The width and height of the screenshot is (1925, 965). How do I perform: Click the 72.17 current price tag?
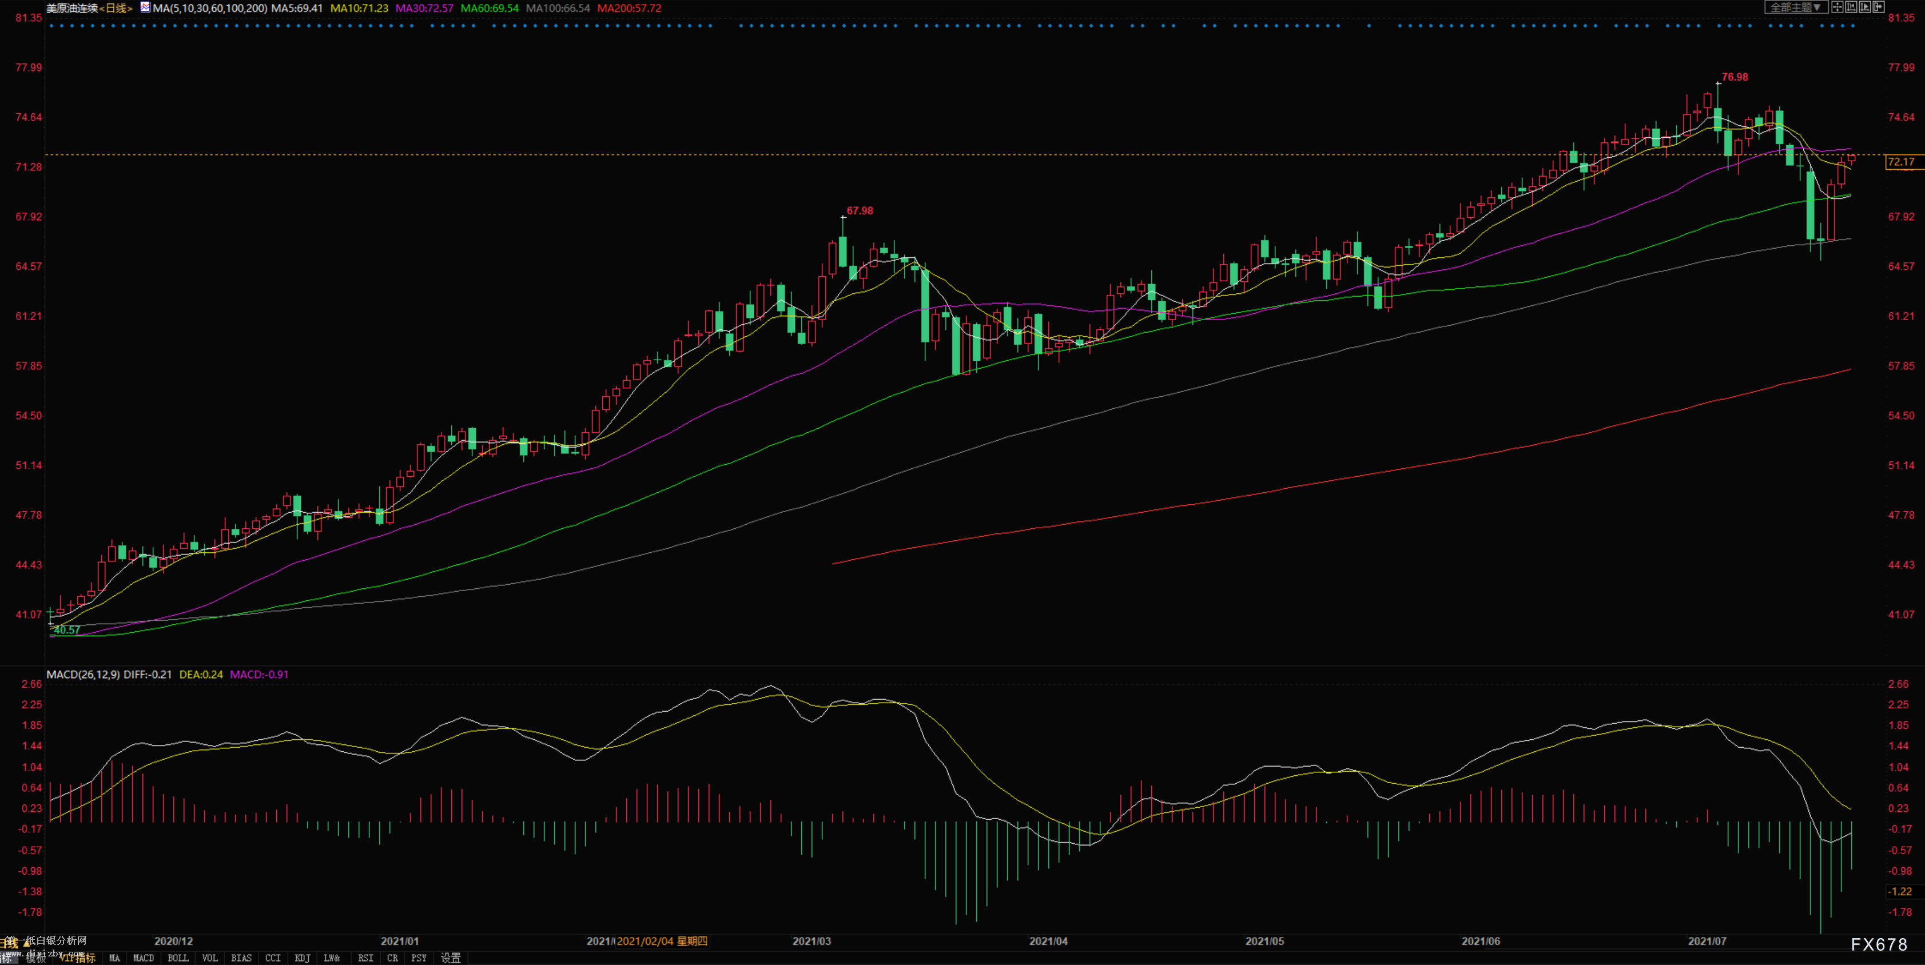click(x=1900, y=162)
